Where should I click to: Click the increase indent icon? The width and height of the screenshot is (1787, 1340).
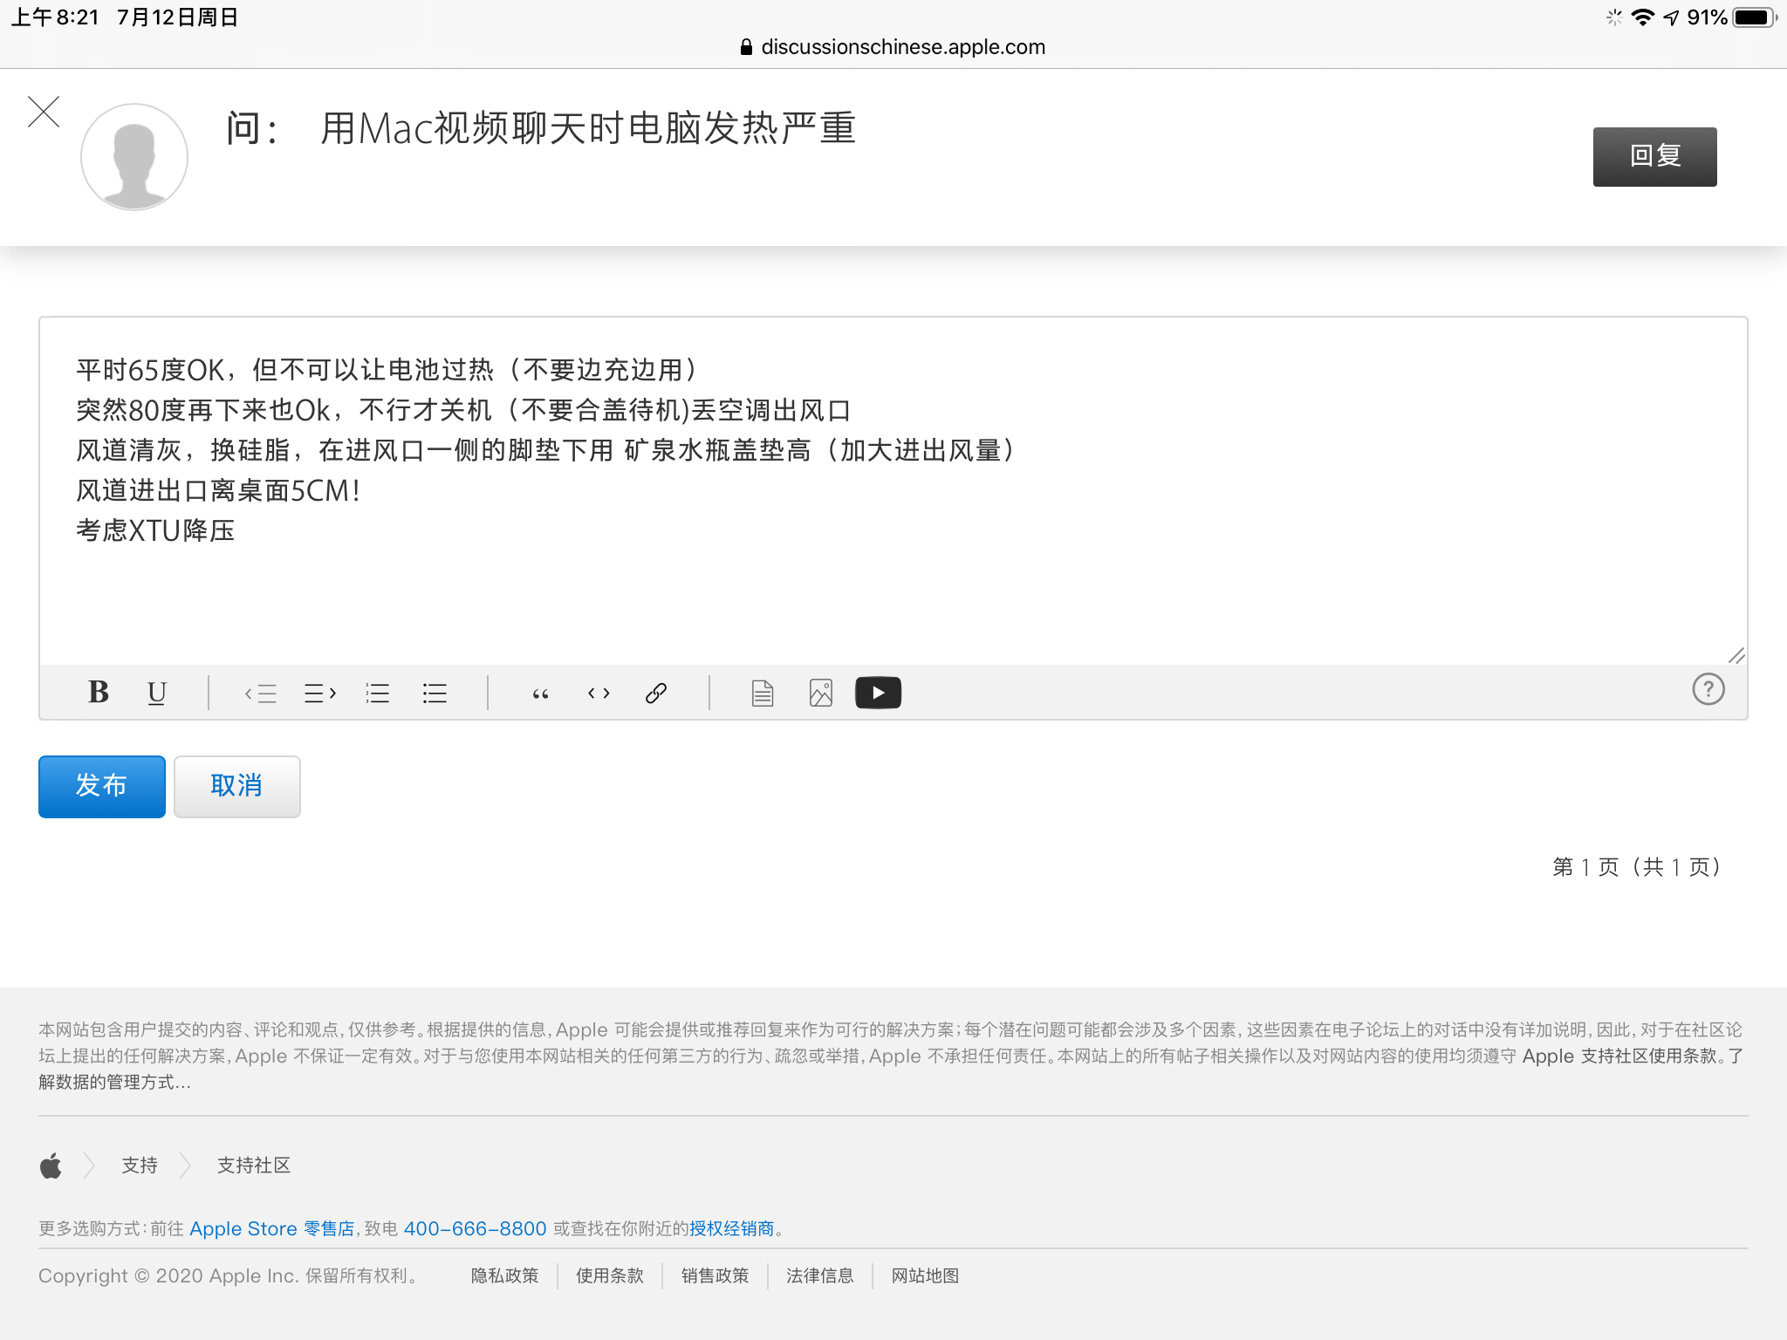point(319,694)
